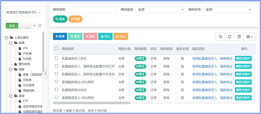Screen dimensions: 261x114
Task: Collapse the 债券 tree node
Action: (x=11, y=69)
